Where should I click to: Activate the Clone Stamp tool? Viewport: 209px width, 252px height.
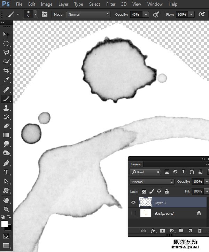(x=6, y=108)
